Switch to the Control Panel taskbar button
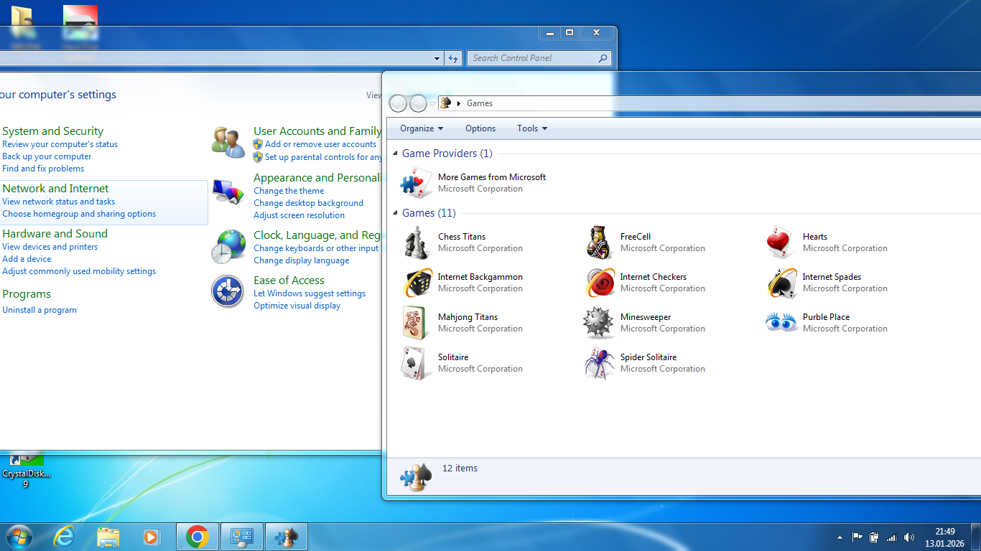Image resolution: width=981 pixels, height=551 pixels. (x=241, y=537)
